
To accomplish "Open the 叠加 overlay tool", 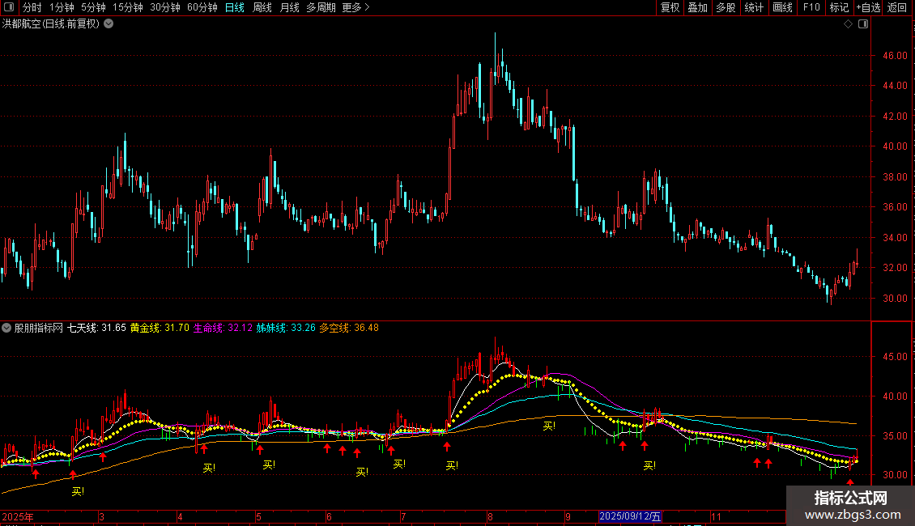I will (x=697, y=7).
